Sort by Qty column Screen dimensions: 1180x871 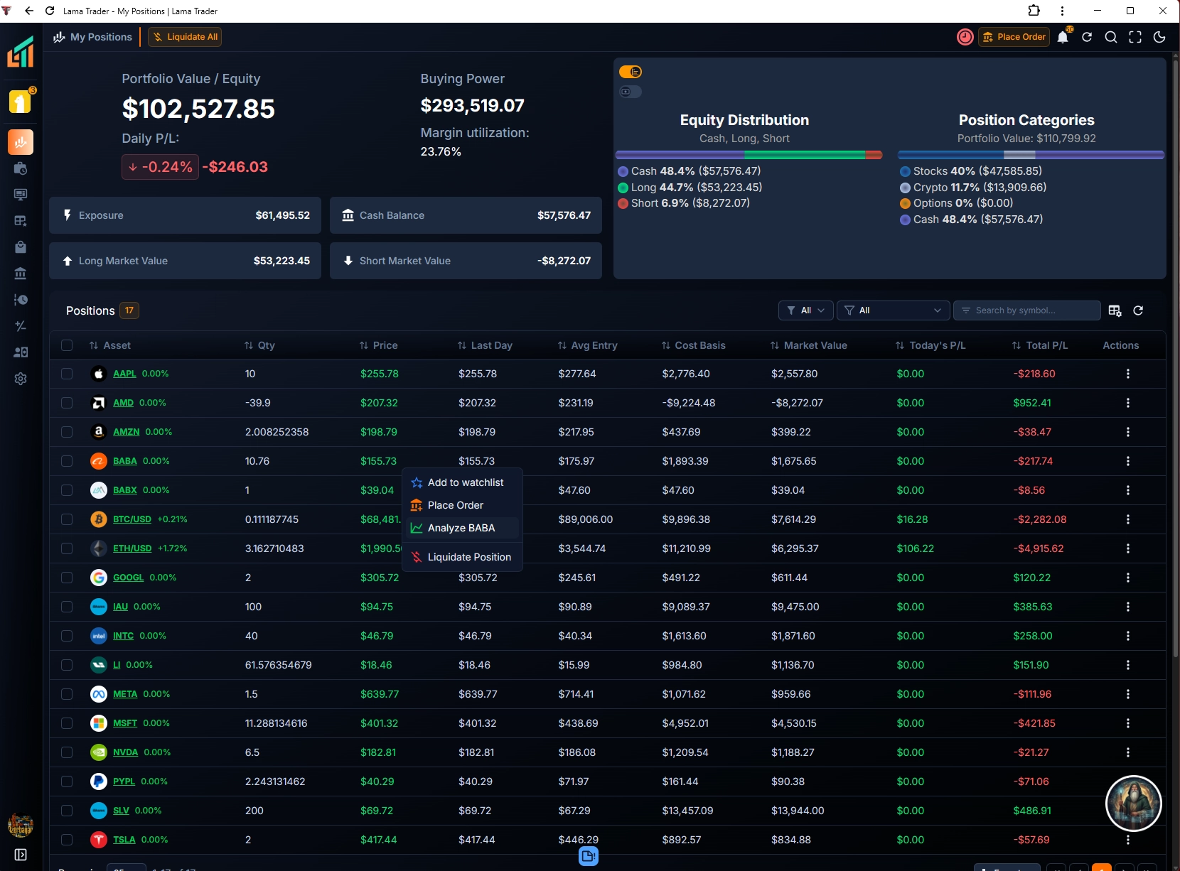[259, 345]
